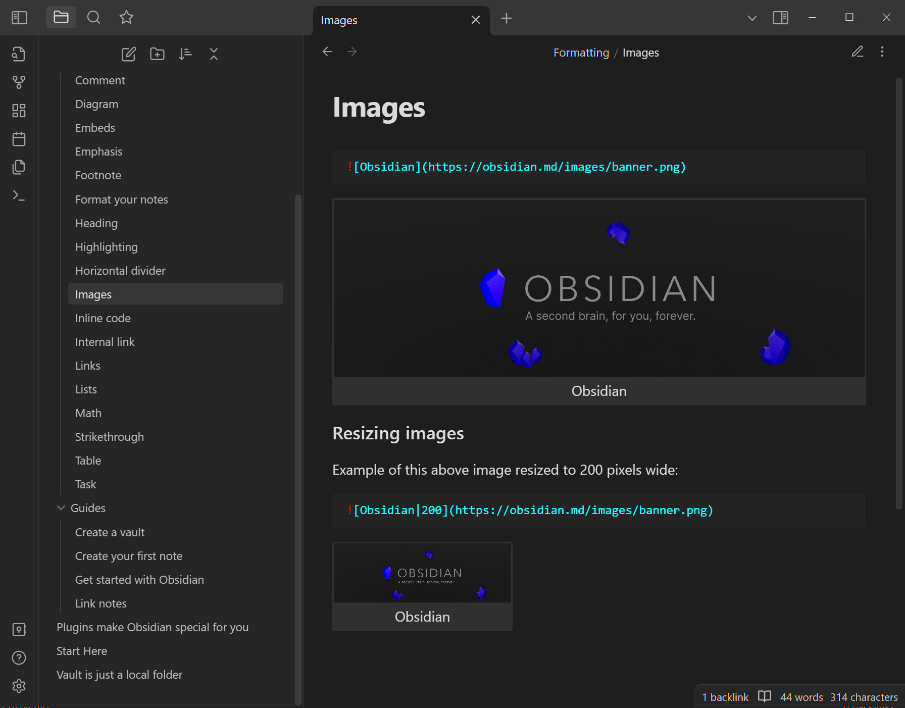
Task: Open Horizontal divider note
Action: [175, 271]
